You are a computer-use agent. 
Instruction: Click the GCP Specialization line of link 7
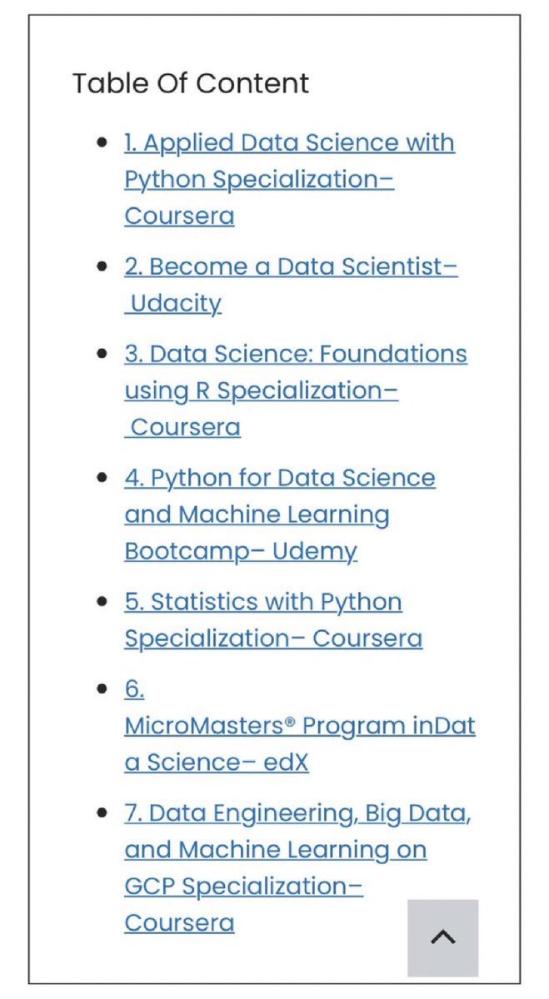(244, 887)
